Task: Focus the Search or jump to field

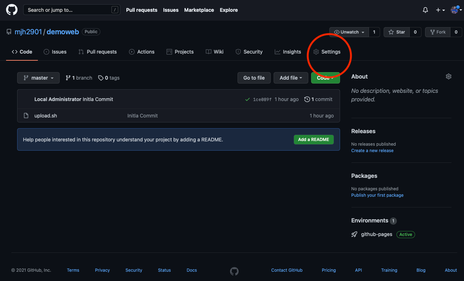Action: pos(71,10)
